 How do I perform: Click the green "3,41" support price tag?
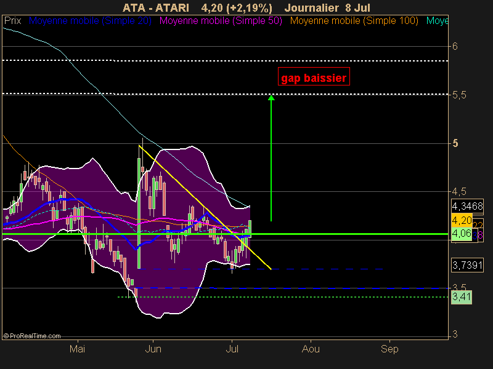point(462,297)
